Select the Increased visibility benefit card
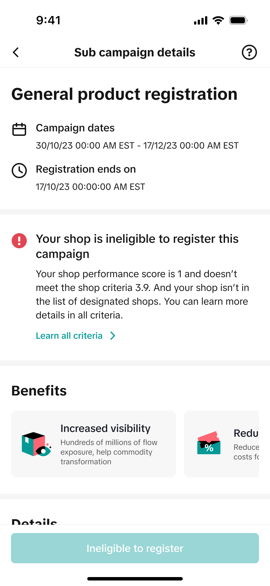 [93, 444]
